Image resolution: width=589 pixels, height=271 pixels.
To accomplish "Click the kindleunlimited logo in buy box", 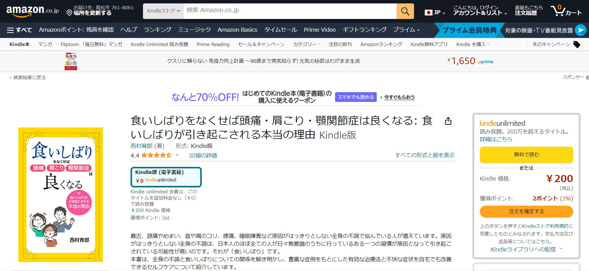I will click(502, 123).
